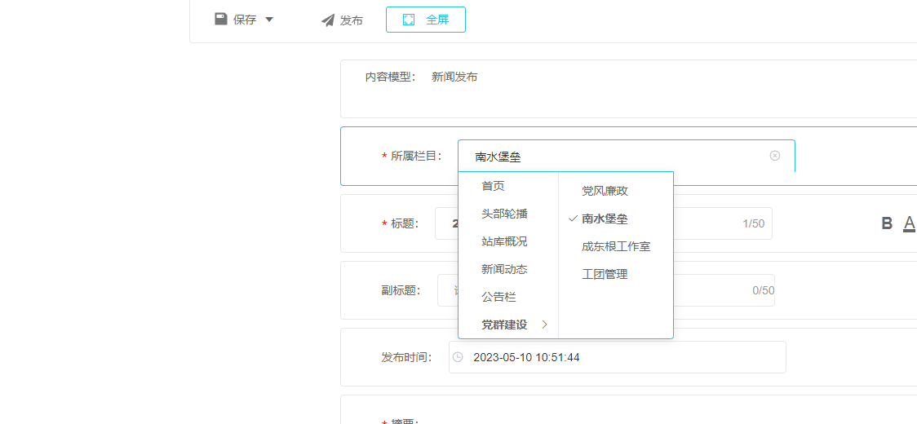This screenshot has height=424, width=917.
Task: Open the title font color picker
Action: 909,223
